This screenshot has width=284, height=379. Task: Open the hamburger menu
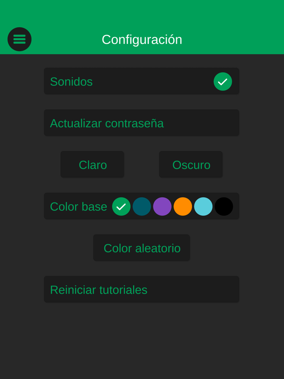point(19,39)
